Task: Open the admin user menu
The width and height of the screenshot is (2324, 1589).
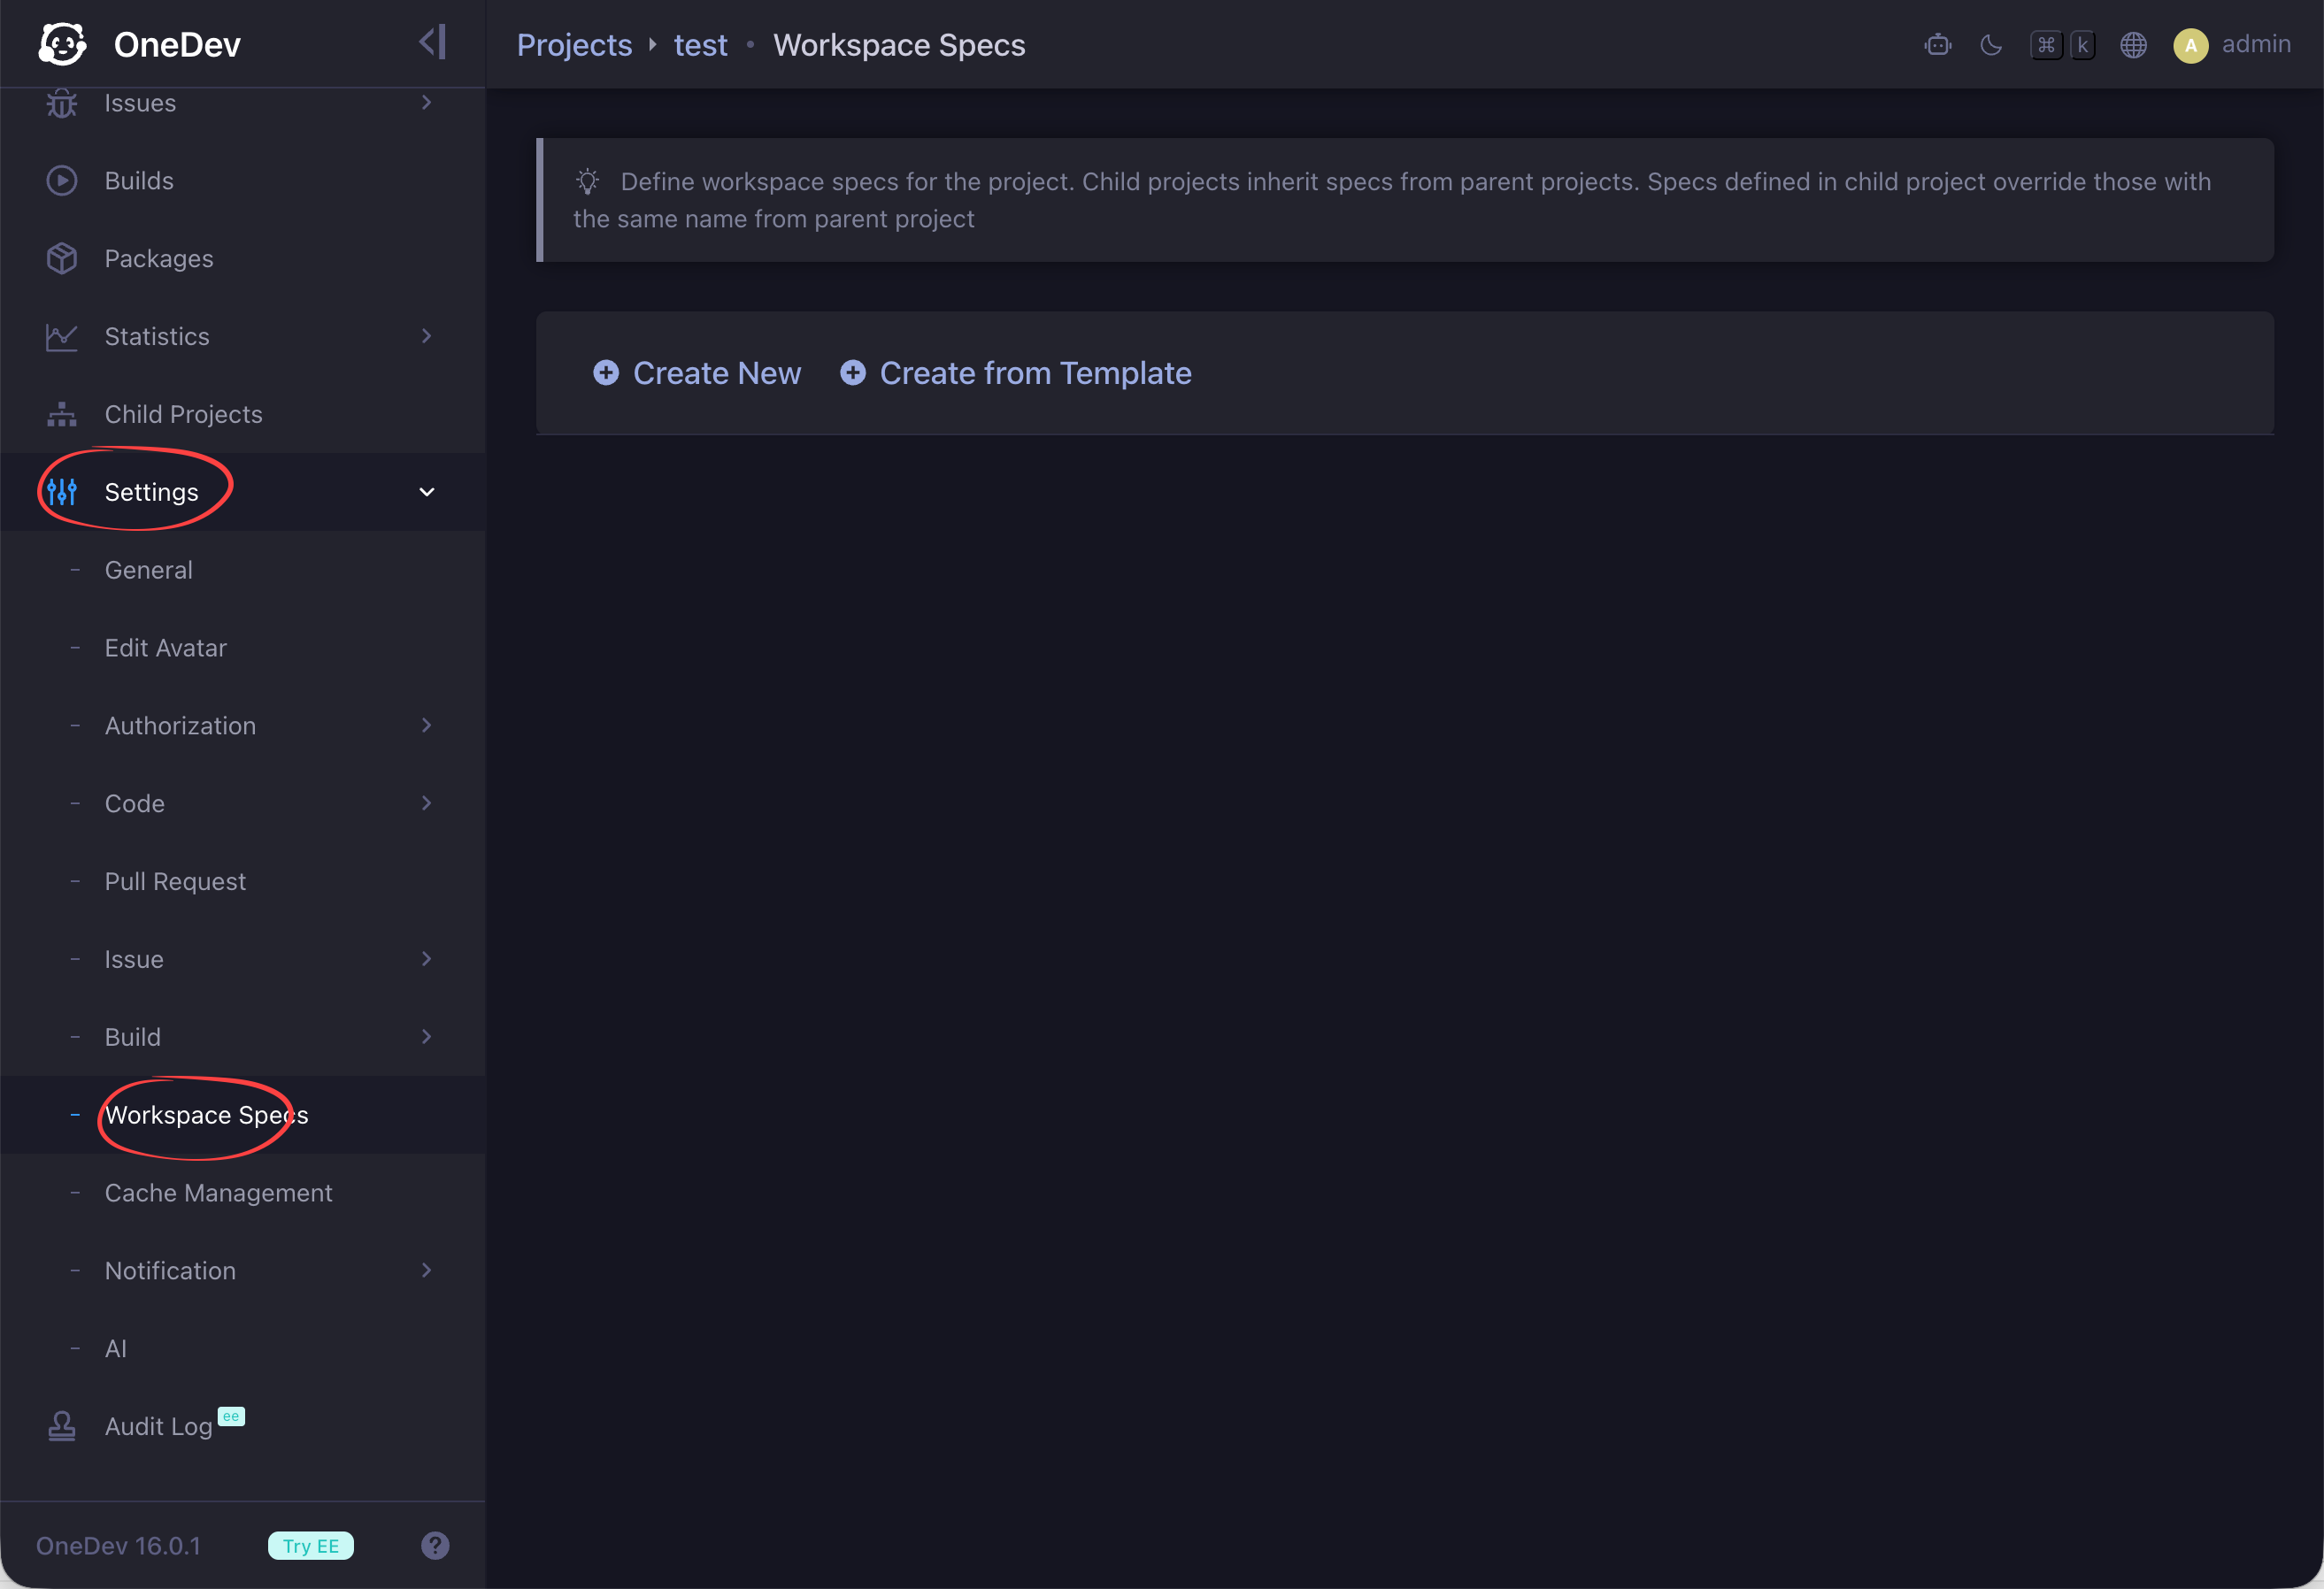Action: pyautogui.click(x=2255, y=44)
